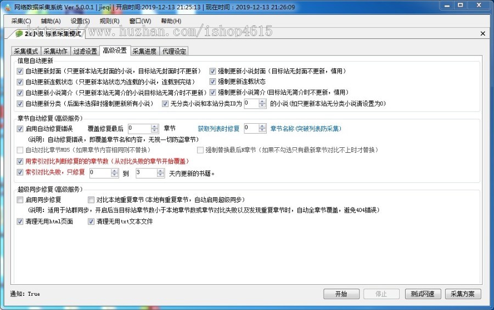Increase the end day spinner after 到

161,171
